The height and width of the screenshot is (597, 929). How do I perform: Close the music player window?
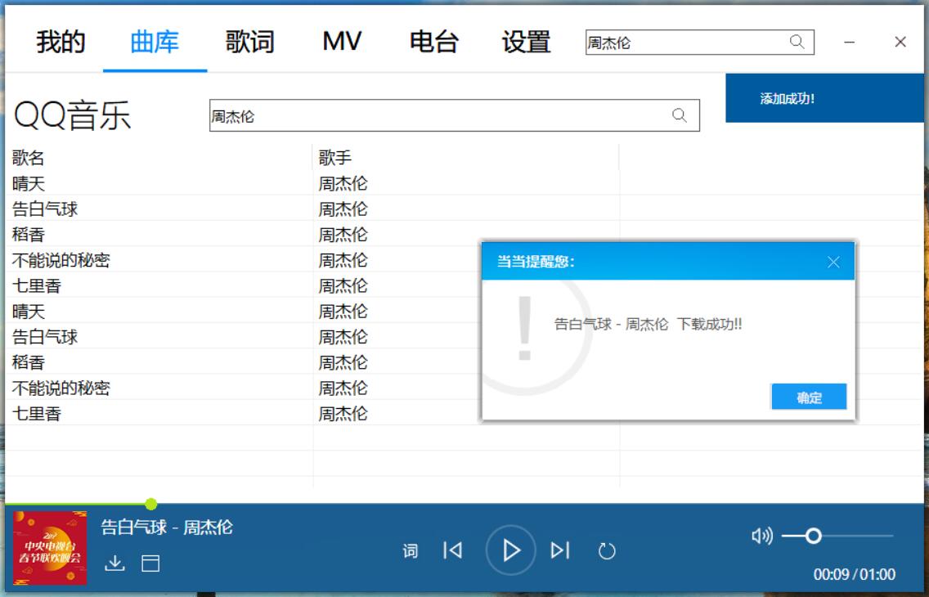(x=900, y=42)
